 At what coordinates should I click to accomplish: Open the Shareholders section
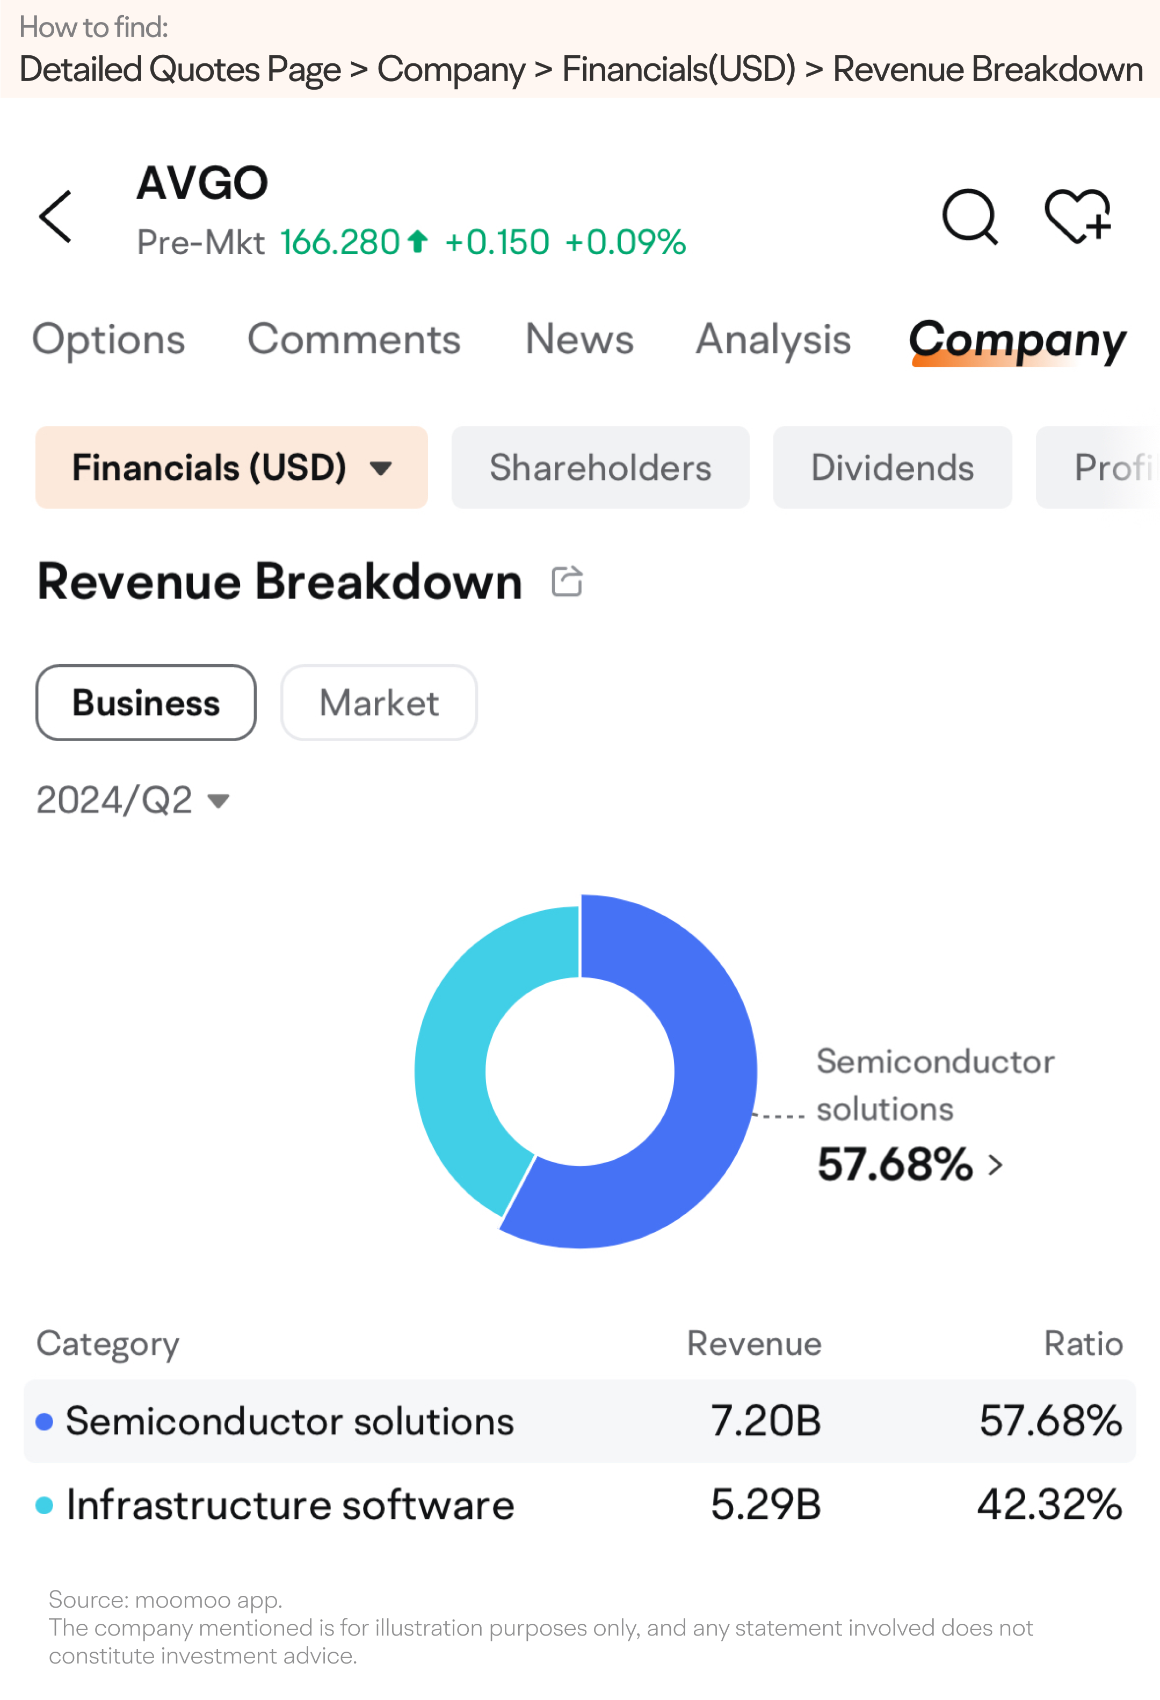click(x=600, y=468)
